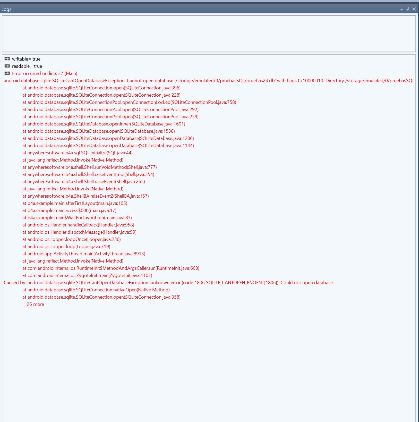Select the 'SQLiteDatabase.openInner' stack line

104,124
